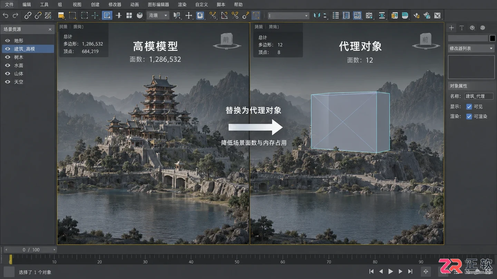The image size is (497, 279).
Task: Toggle the Angle Snap icon
Action: (224, 15)
